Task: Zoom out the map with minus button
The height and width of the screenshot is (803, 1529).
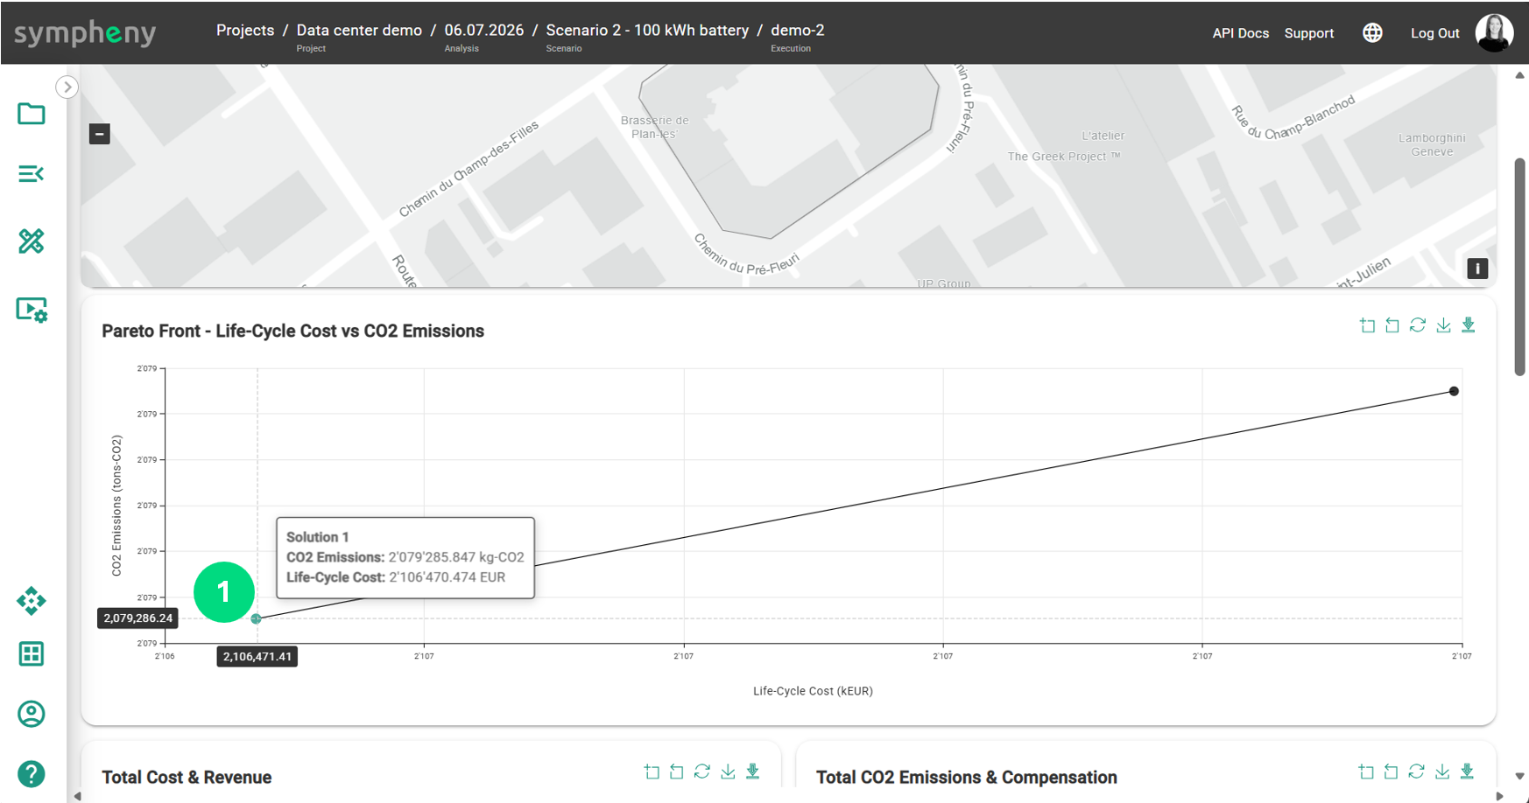Action: point(100,134)
